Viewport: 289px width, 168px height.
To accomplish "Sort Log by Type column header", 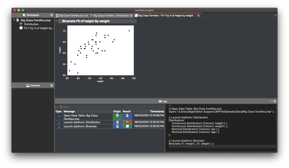I will click(59, 111).
